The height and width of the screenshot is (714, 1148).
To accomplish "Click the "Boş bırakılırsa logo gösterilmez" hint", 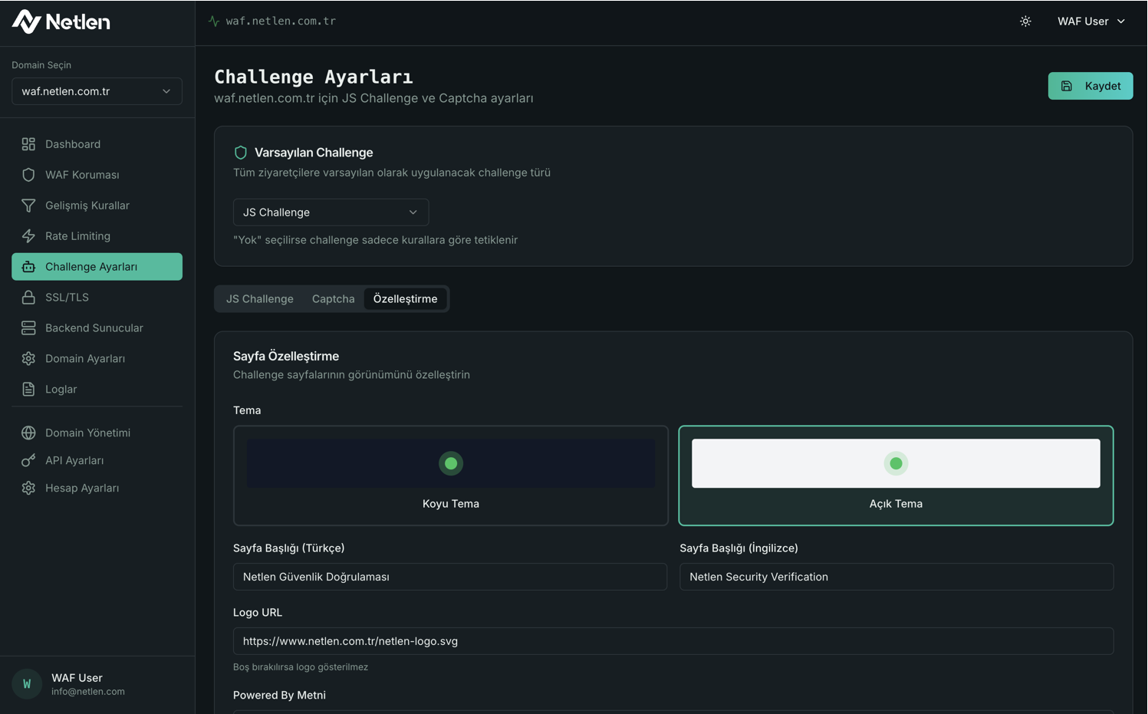I will point(301,667).
